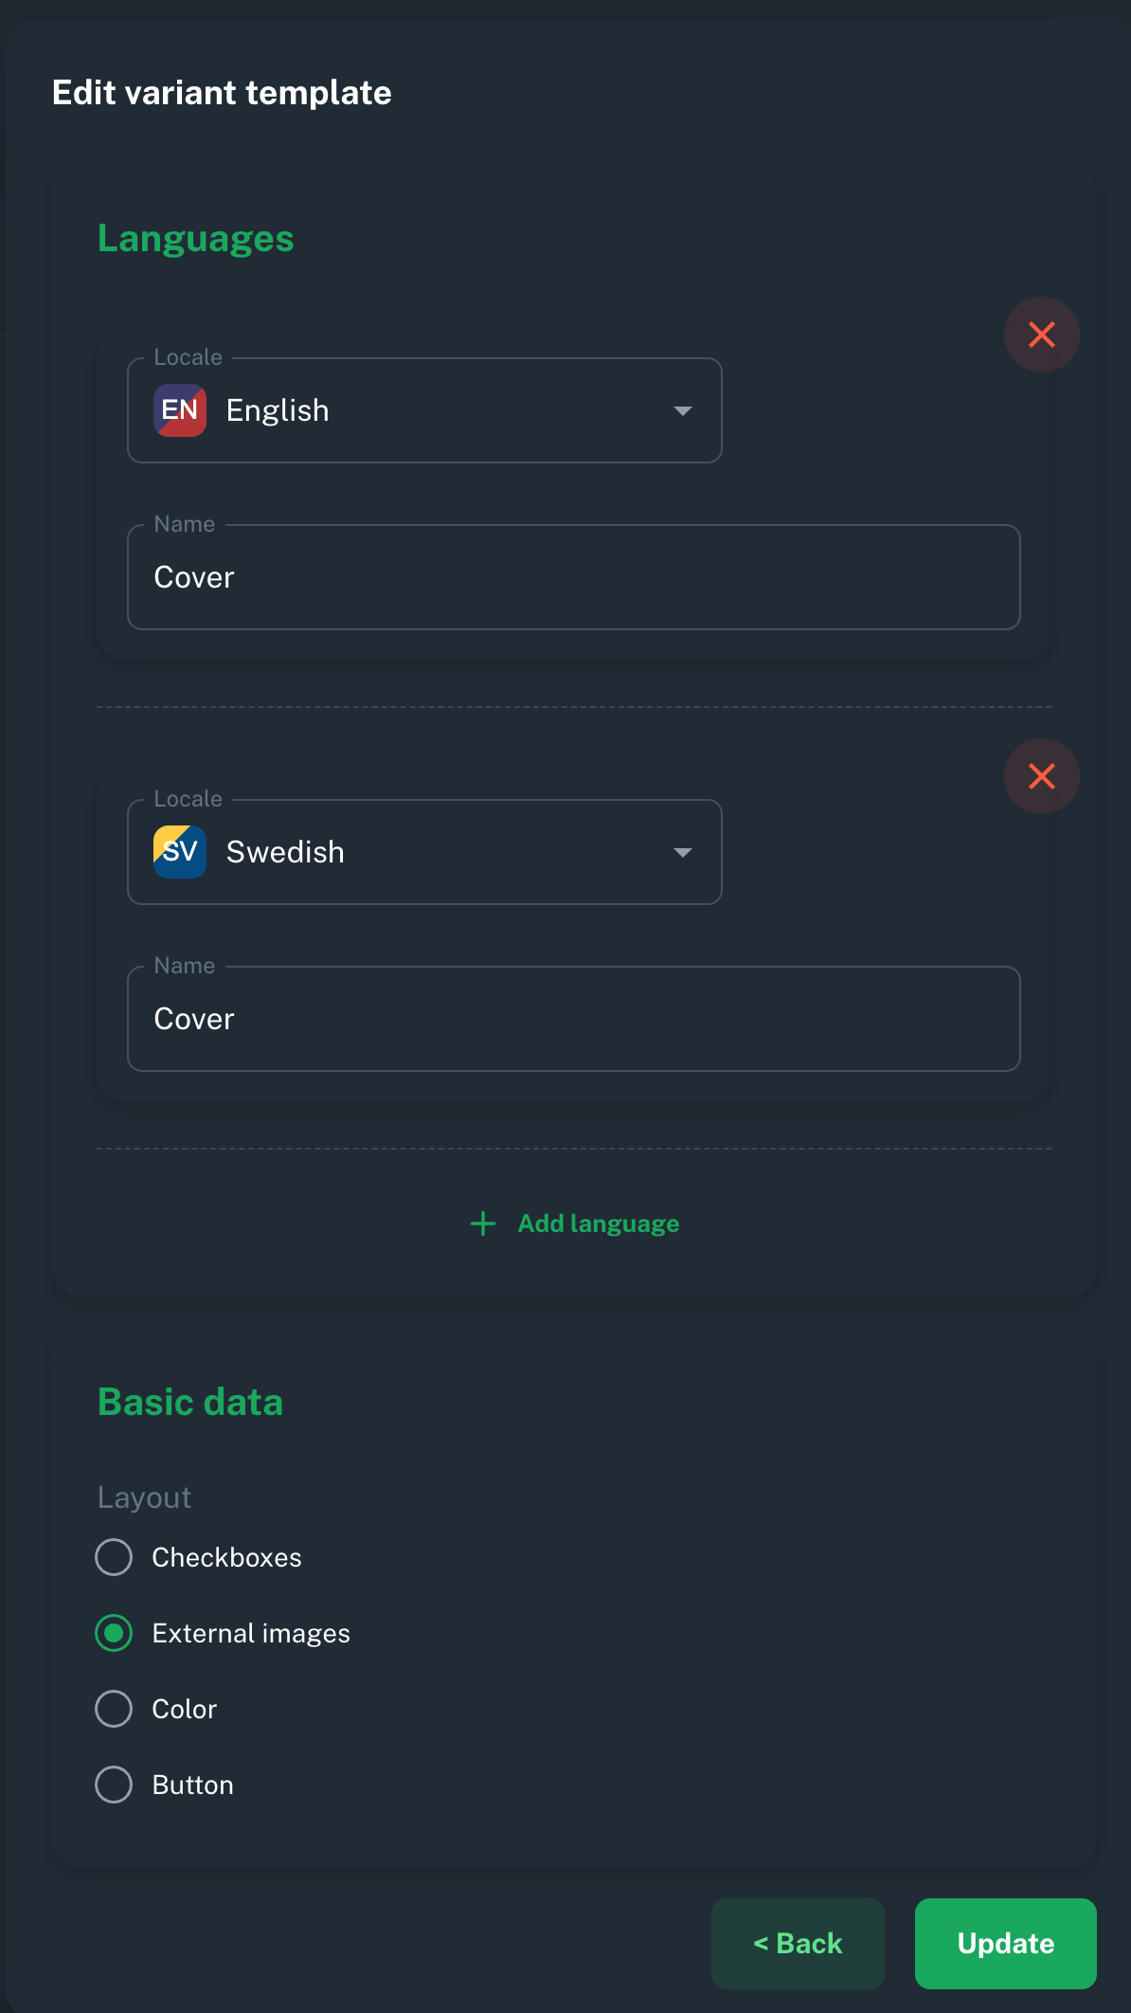Save changes with the Update button
This screenshot has width=1131, height=2013.
[1006, 1944]
